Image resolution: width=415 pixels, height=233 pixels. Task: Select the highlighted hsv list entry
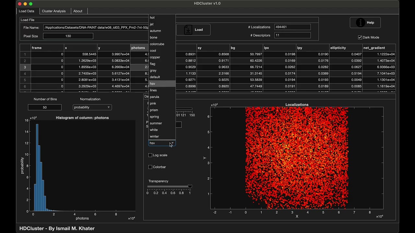162,83
